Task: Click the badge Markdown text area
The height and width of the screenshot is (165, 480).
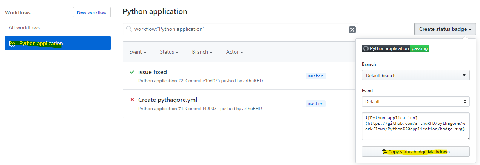Action: (x=415, y=126)
